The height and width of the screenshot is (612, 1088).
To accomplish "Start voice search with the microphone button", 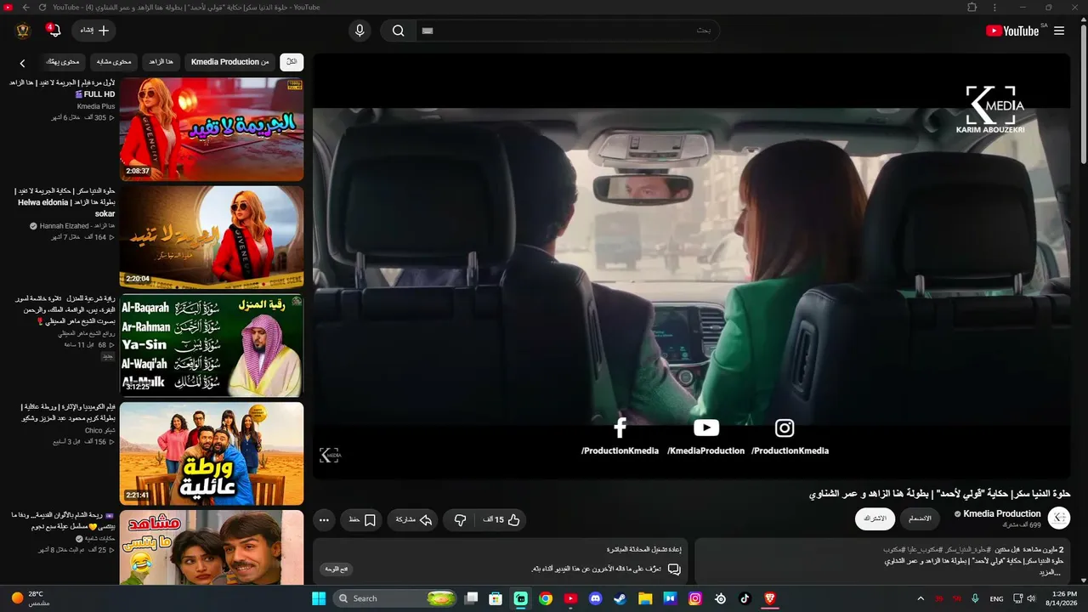I will [x=360, y=31].
